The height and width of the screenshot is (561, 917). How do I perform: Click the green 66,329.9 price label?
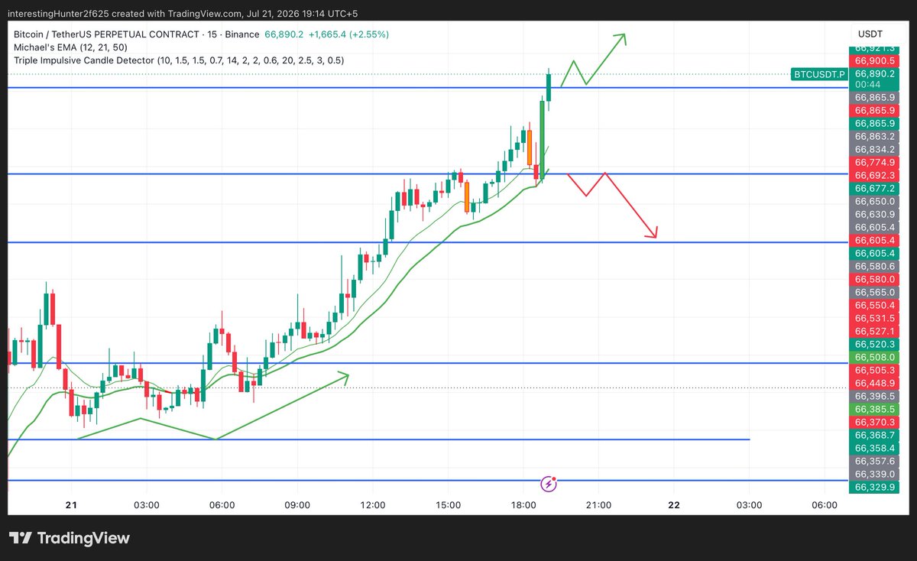875,487
